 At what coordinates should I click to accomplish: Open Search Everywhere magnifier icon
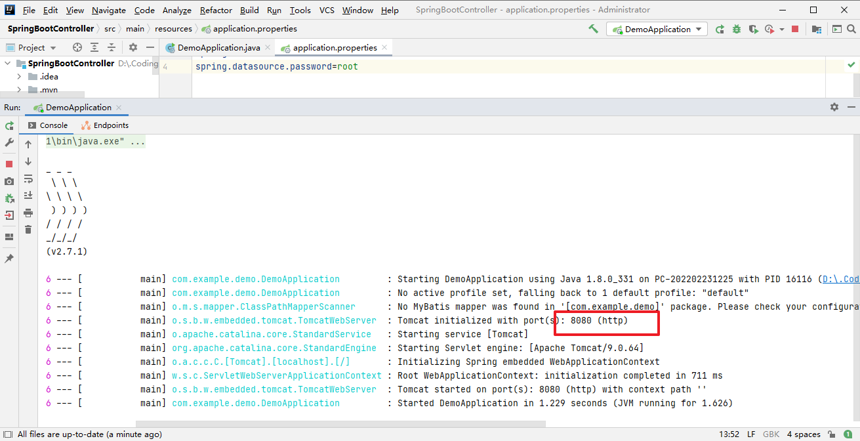pyautogui.click(x=851, y=29)
